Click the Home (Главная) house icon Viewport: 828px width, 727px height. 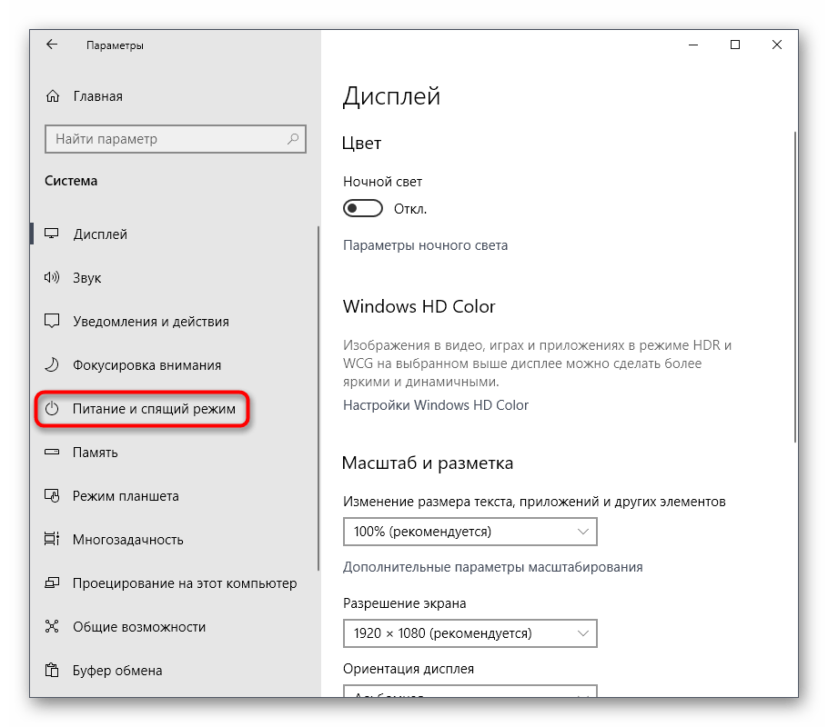pos(53,96)
